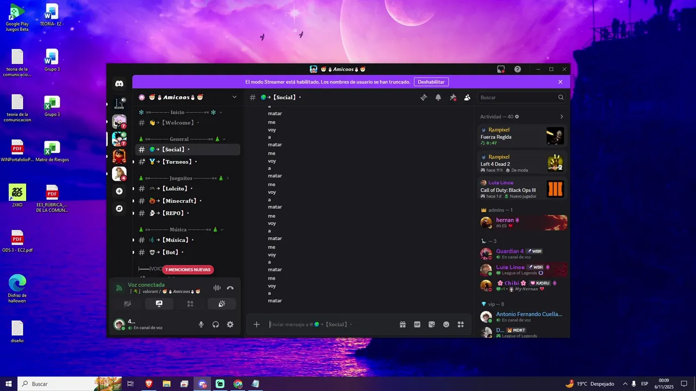Open the Lolcito channel
This screenshot has height=391, width=696.
(x=188, y=188)
